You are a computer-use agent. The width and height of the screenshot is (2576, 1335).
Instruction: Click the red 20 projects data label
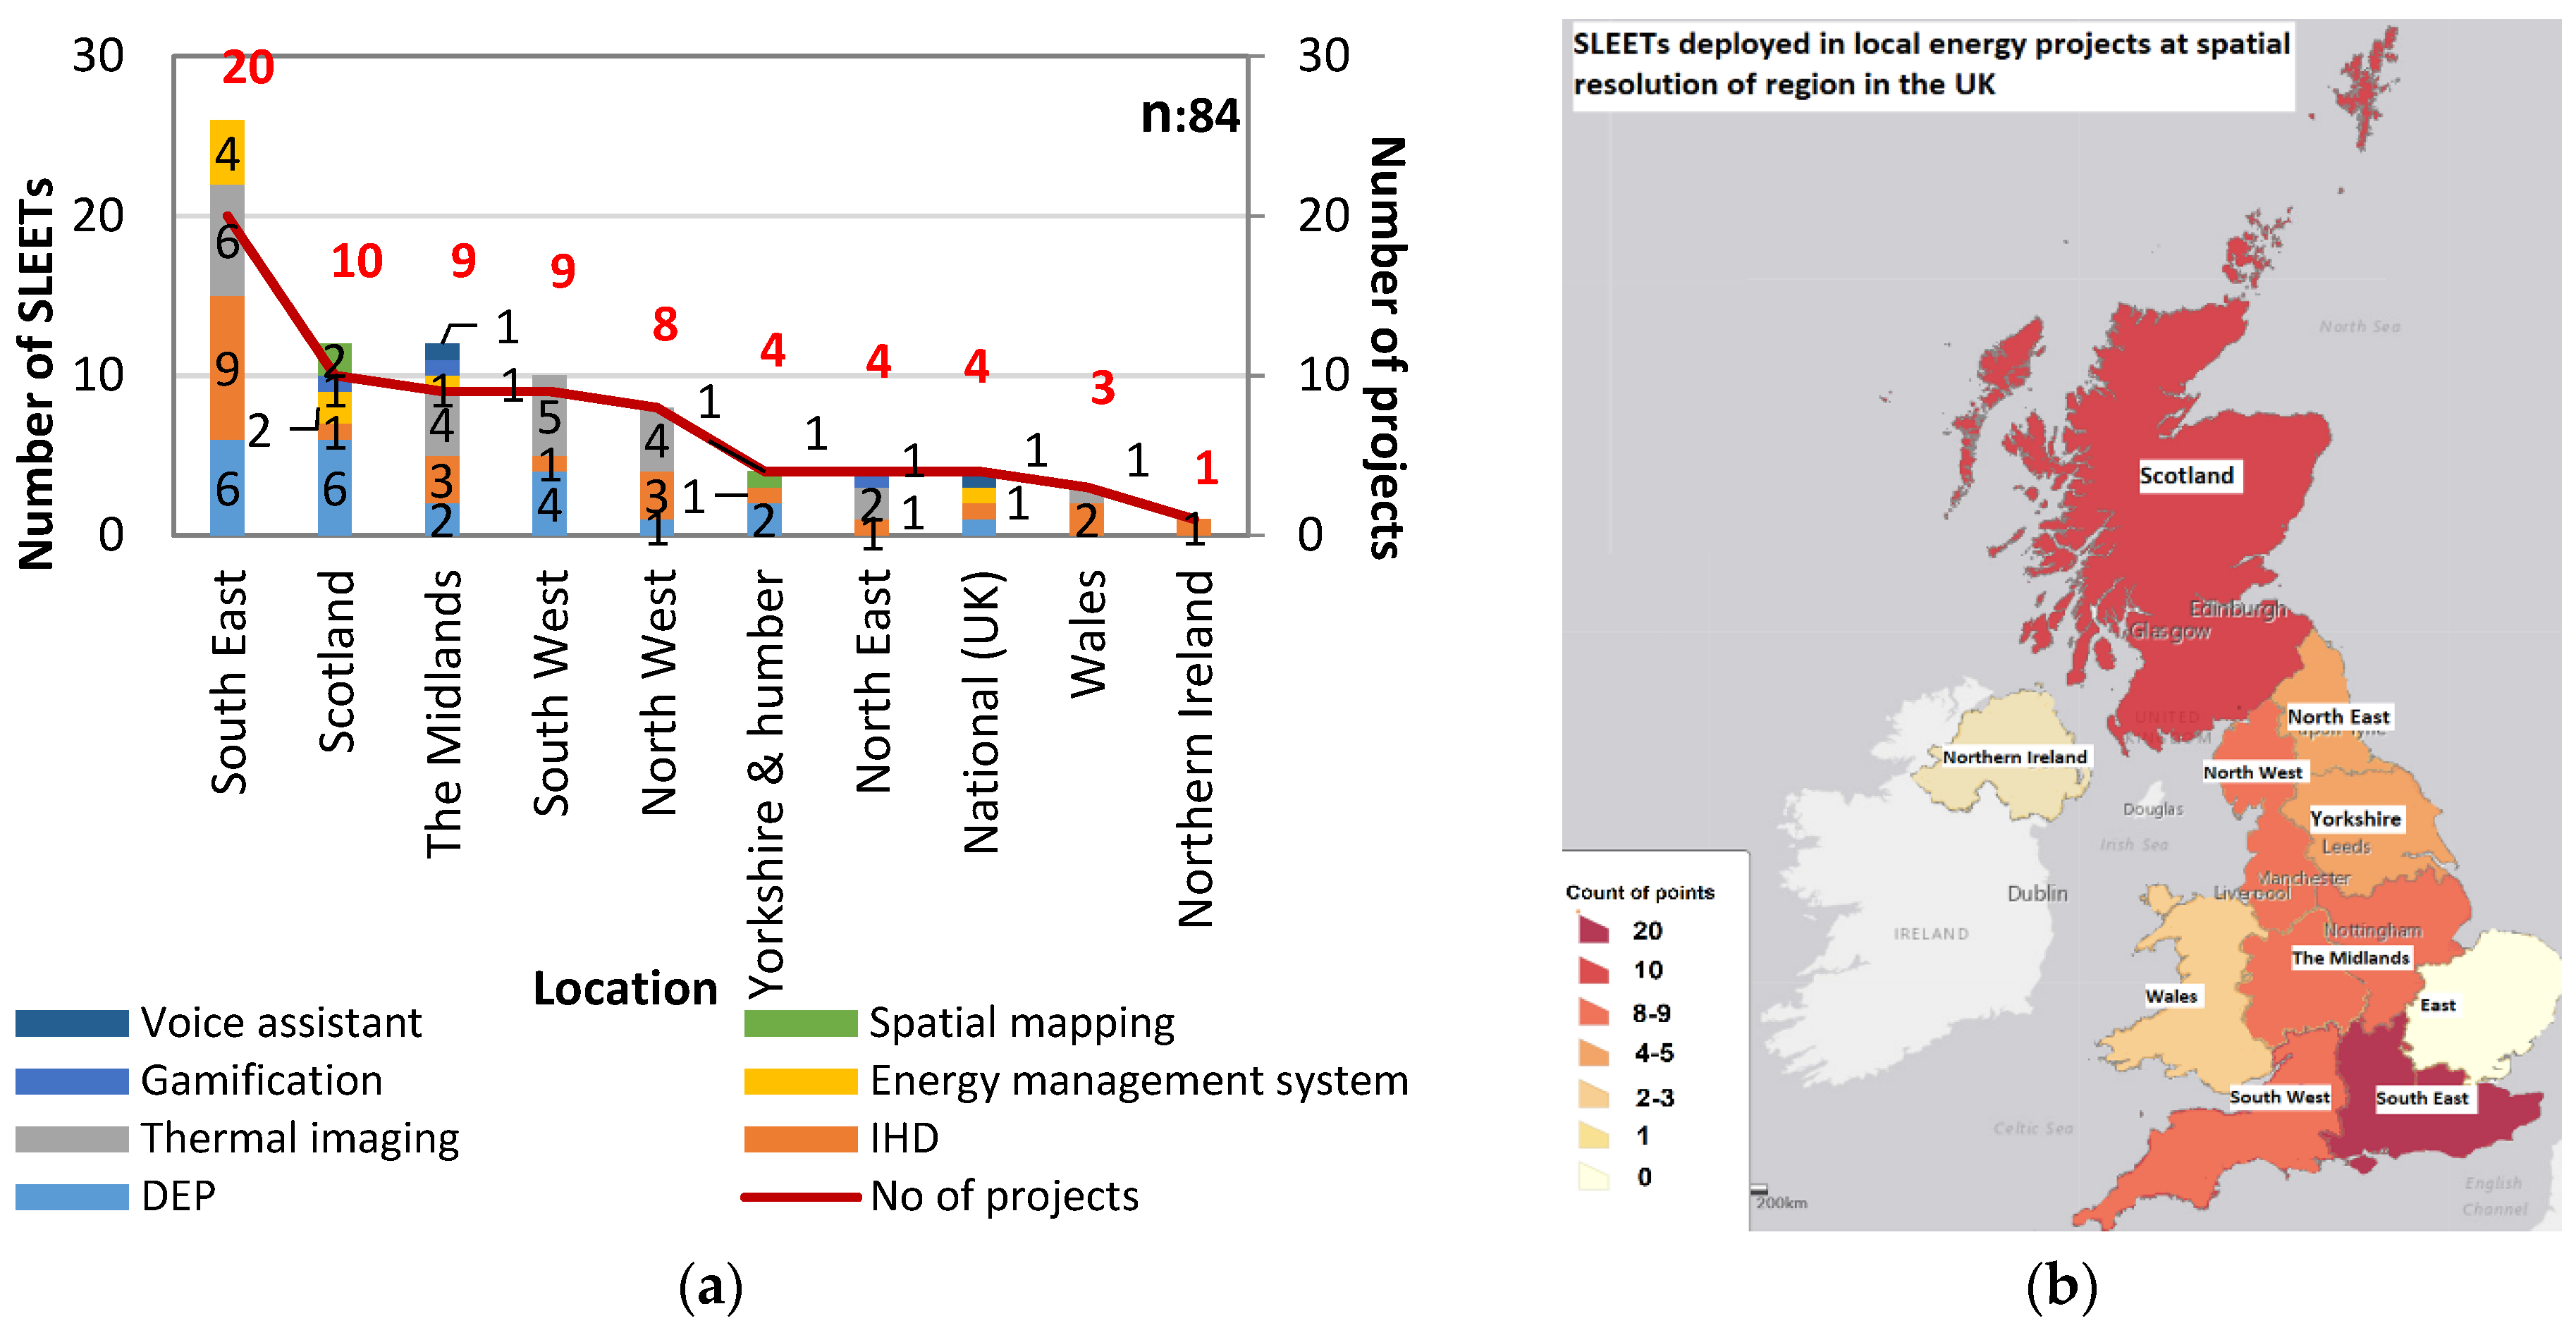[248, 68]
